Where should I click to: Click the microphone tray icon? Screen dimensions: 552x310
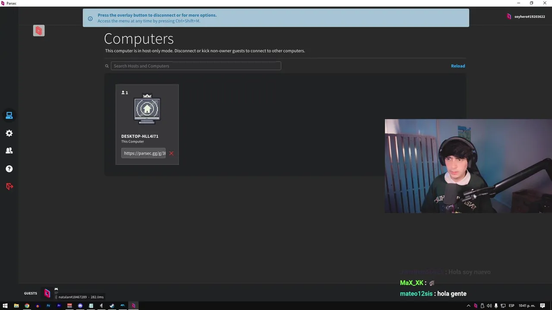496,306
